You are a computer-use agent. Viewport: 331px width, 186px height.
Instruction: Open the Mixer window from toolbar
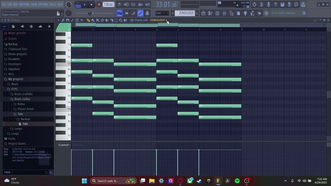[224, 13]
